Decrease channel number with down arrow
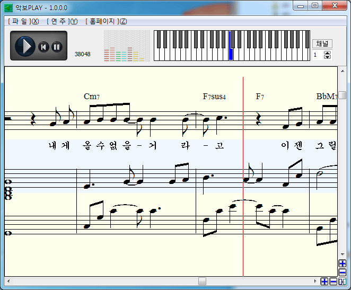This screenshot has width=351, height=290. [327, 57]
